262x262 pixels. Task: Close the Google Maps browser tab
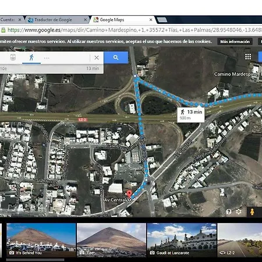click(151, 20)
